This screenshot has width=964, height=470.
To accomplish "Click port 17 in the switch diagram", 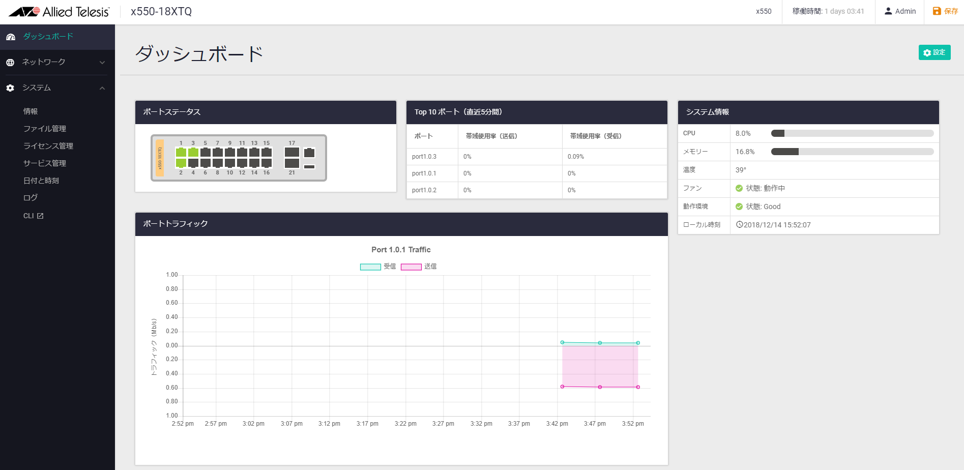I will click(x=291, y=152).
